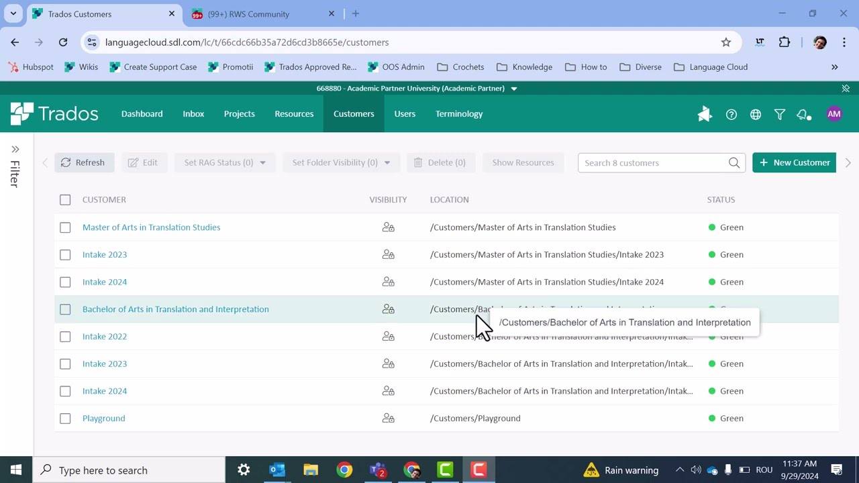Viewport: 859px width, 483px height.
Task: Check the Master of Arts in Translation Studies row
Action: point(65,227)
